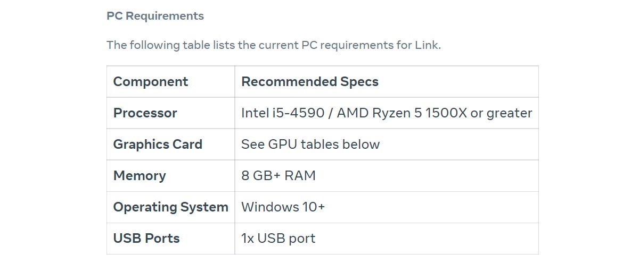Click the Windows 10+ value
The height and width of the screenshot is (263, 639).
point(283,207)
